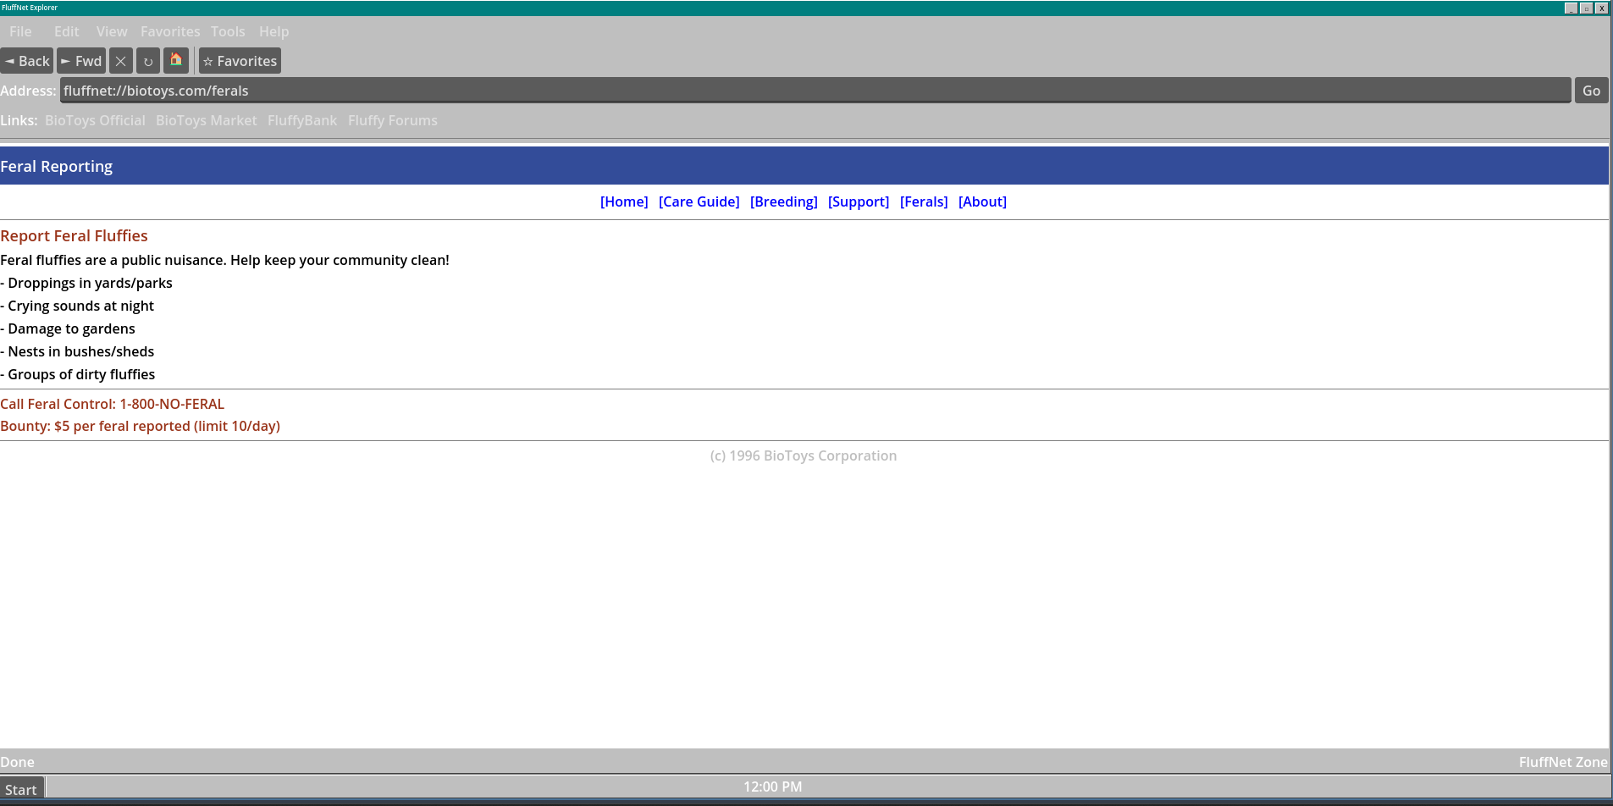Open the Help menu
Image resolution: width=1613 pixels, height=806 pixels.
coord(273,31)
